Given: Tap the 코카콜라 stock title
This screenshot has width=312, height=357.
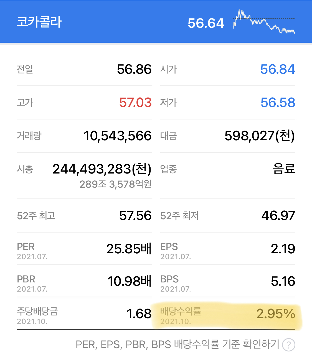Looking at the screenshot, I should 39,22.
